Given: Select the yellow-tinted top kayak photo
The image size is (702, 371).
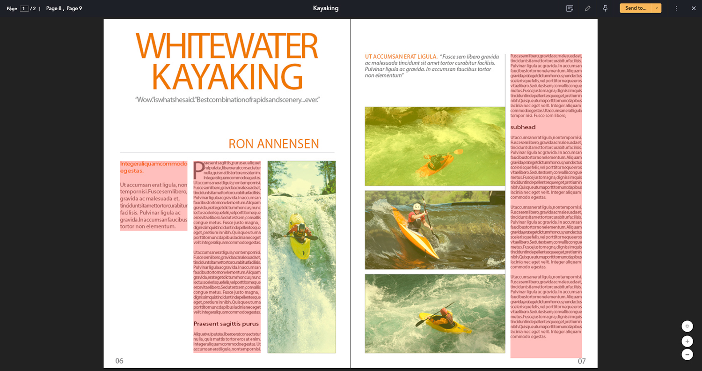Looking at the screenshot, I should pos(435,146).
